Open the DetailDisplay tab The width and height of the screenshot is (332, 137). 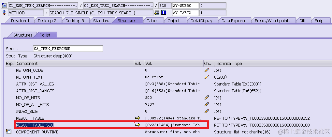click(201, 21)
